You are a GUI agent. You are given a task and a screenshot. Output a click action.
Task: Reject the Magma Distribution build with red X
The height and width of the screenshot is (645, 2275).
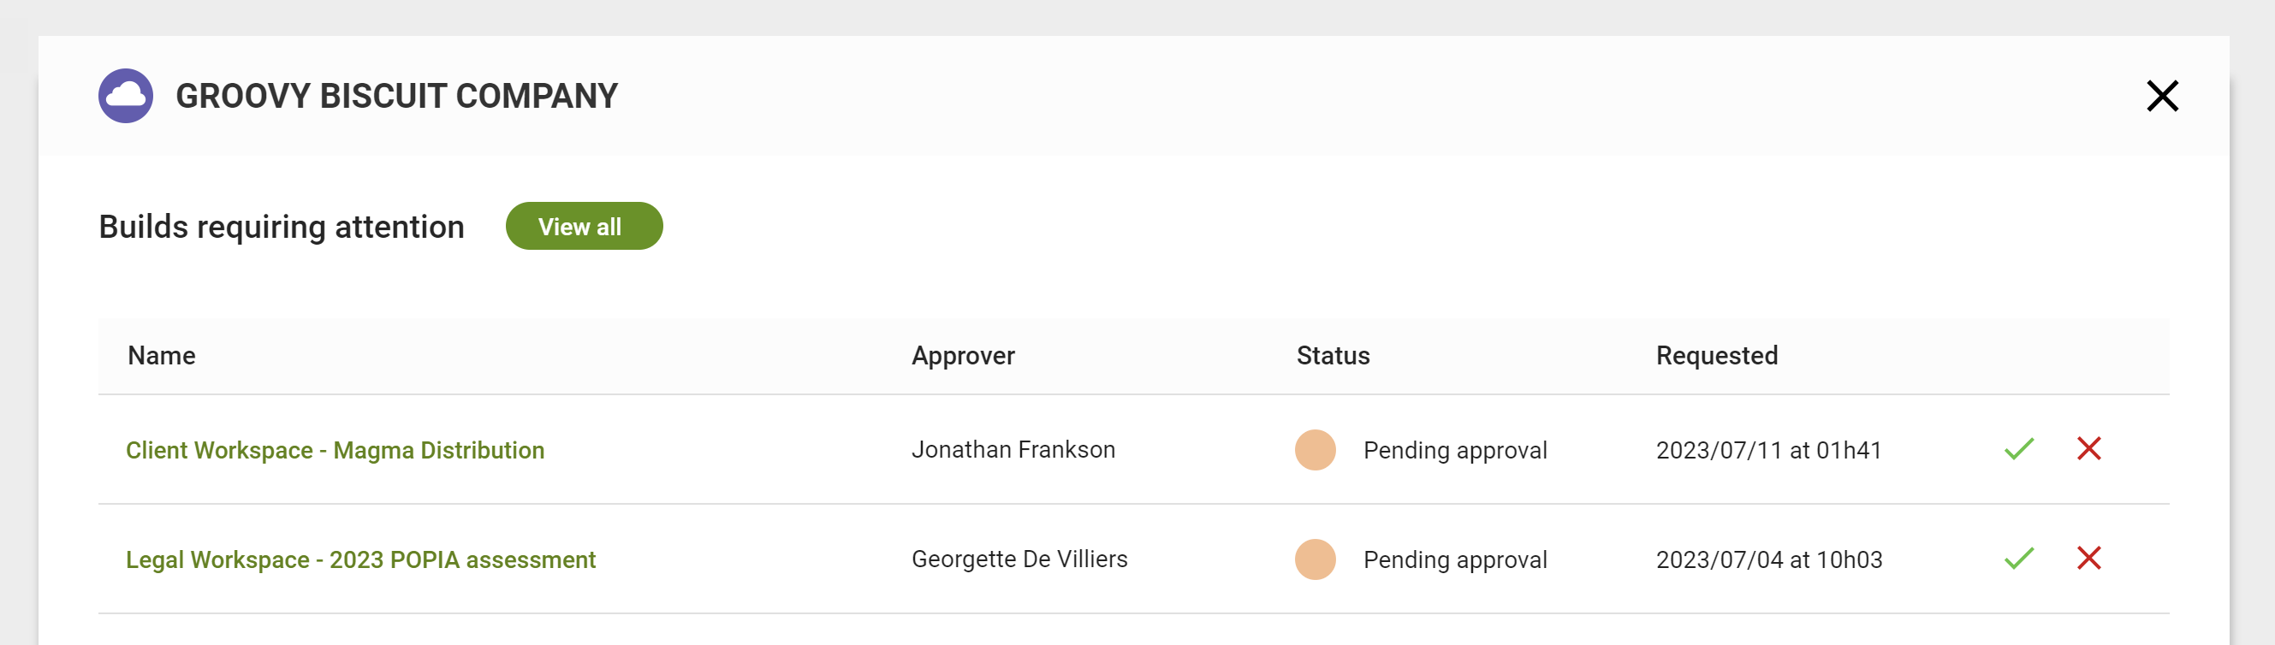2089,450
